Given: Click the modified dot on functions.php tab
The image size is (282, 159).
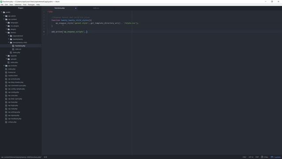Looking at the screenshot, I should (76, 8).
